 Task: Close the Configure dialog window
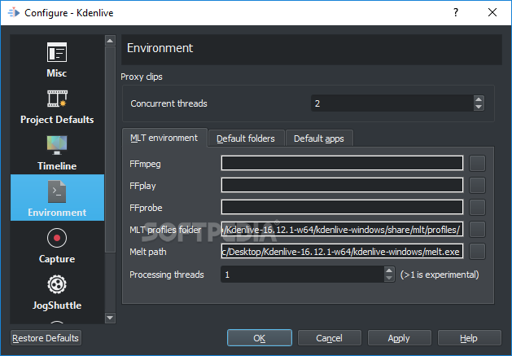492,12
